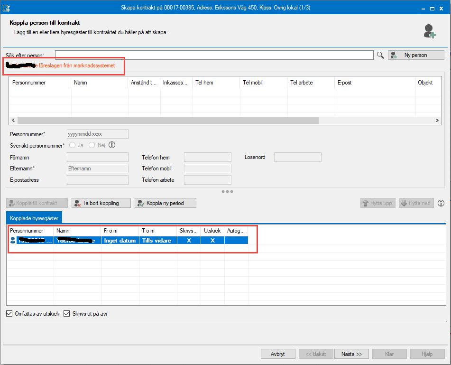Click the Ta bort koppling button

(x=101, y=203)
